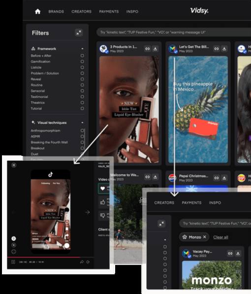Viewport: 251px width, 294px height.
Task: Open INSPO tab in Monzo results popup
Action: click(x=215, y=203)
